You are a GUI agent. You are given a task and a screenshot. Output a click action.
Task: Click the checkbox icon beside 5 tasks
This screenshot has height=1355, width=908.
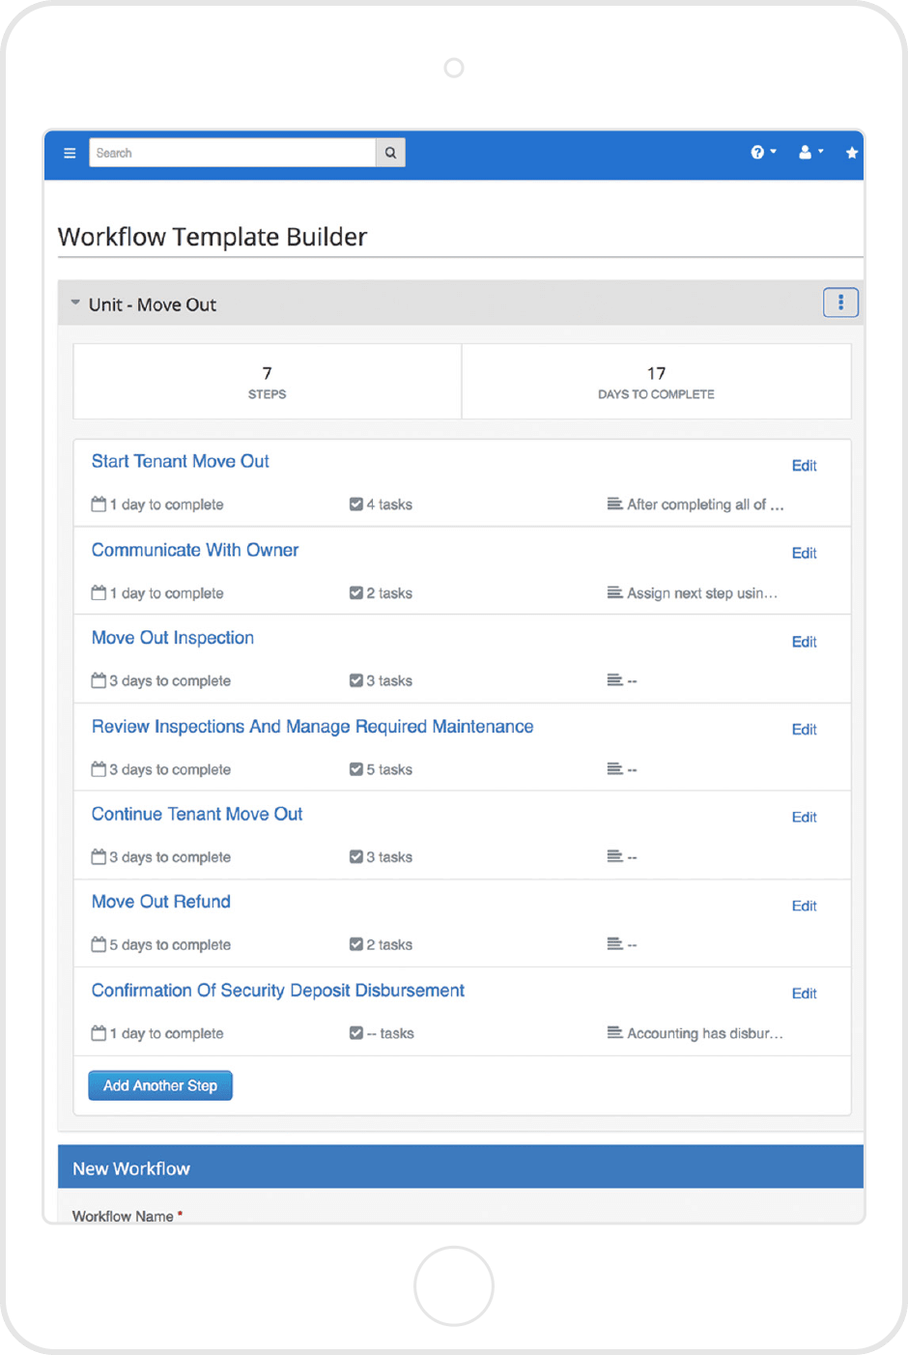pyautogui.click(x=356, y=769)
